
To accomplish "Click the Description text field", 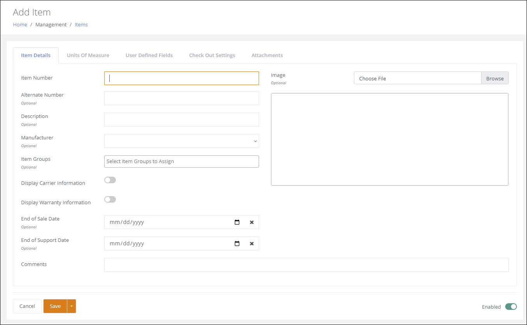I will pos(182,120).
